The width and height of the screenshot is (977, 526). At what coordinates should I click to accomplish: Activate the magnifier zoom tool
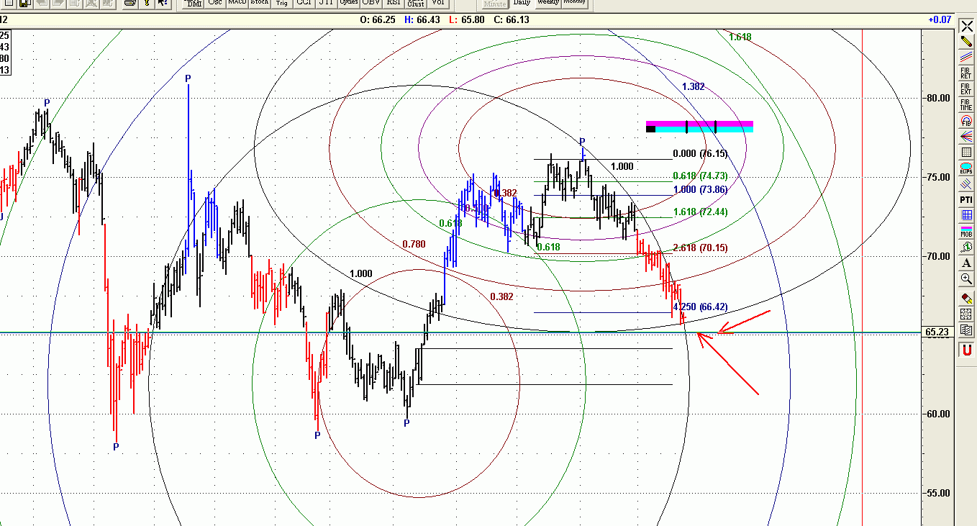(965, 279)
